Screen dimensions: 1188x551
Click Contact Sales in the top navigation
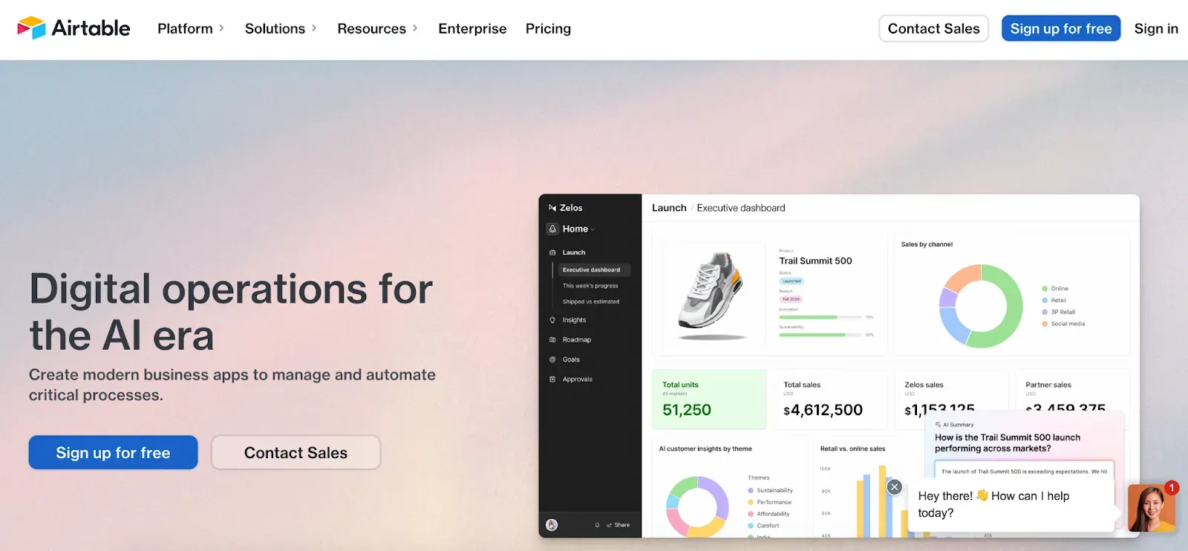(x=933, y=28)
